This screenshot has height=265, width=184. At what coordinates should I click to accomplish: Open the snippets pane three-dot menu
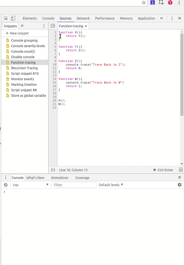click(44, 26)
